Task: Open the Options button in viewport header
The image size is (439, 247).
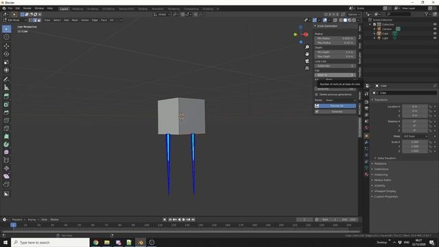Action: pyautogui.click(x=354, y=14)
